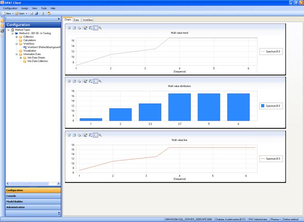Screen dimensions: 304x222
Task: Expand the Info Data Sheets tree node
Action: coord(20,58)
